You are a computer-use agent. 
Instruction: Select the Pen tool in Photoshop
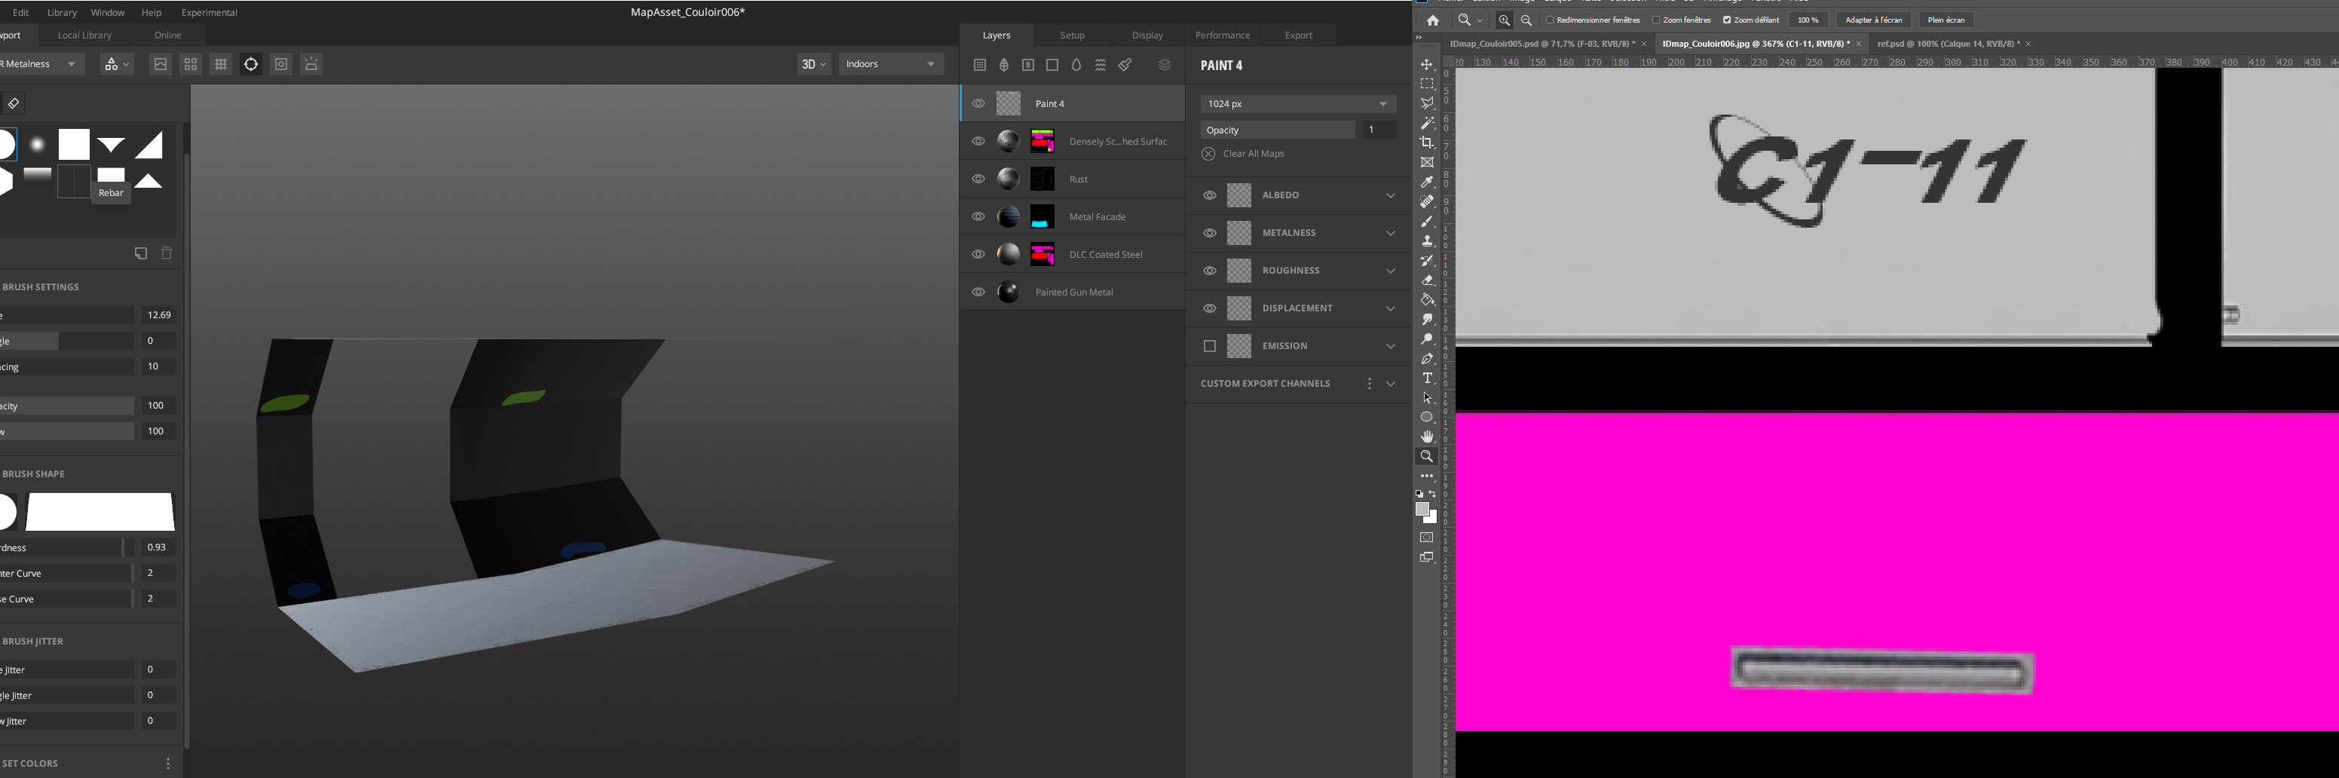[1428, 359]
